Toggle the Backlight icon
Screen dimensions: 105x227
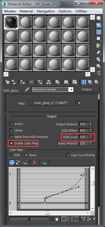tap(99, 25)
